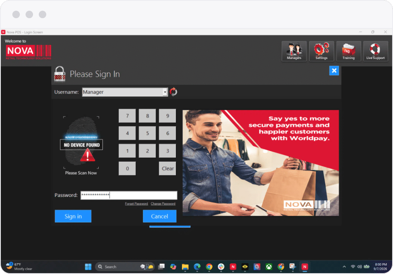Focus the Password input field
393x274 pixels.
(128, 195)
